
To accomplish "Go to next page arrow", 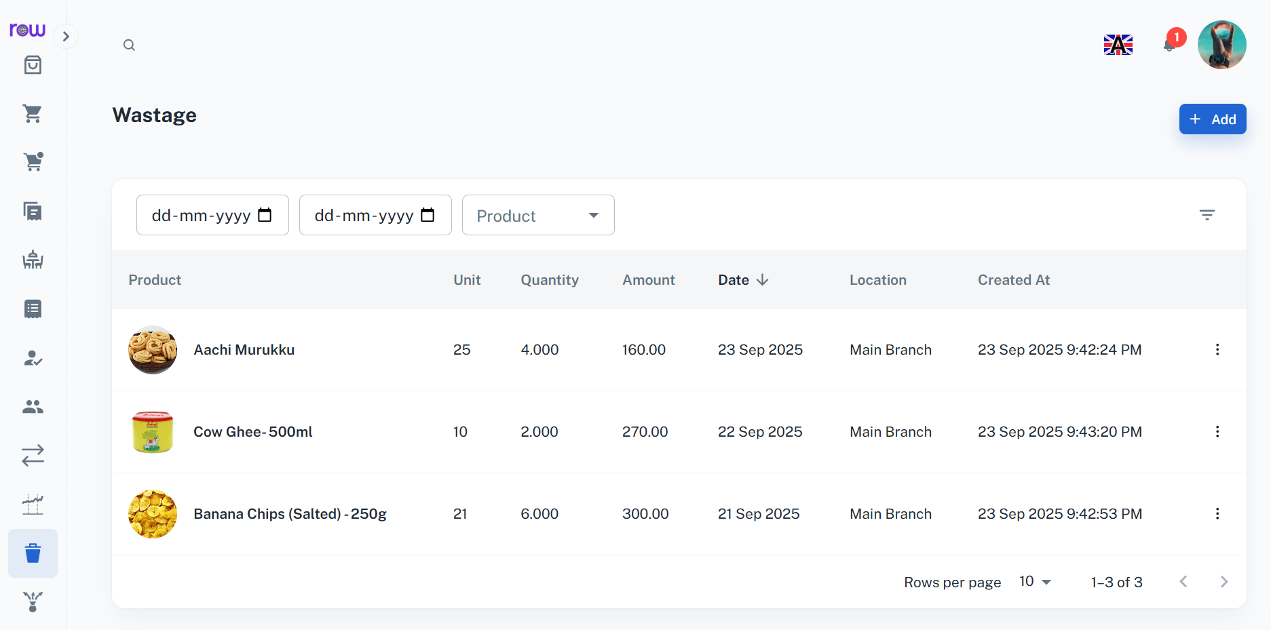I will coord(1223,582).
